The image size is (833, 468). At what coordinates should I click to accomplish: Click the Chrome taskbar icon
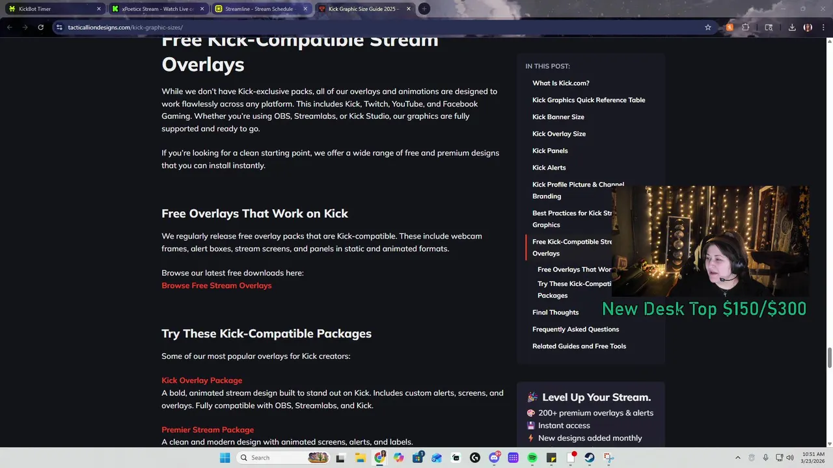click(x=379, y=458)
